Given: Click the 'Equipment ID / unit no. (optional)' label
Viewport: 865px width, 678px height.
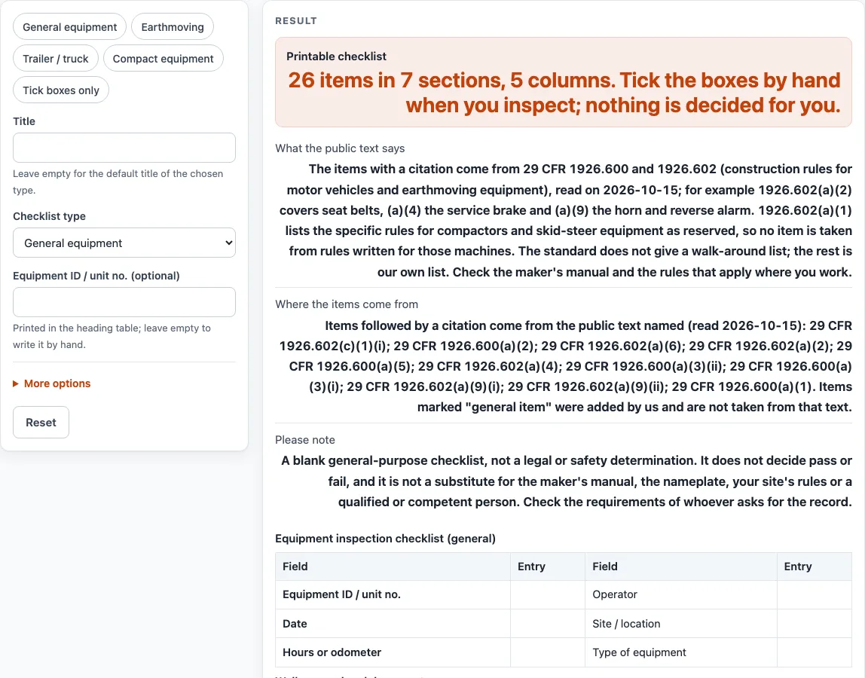Looking at the screenshot, I should tap(96, 276).
